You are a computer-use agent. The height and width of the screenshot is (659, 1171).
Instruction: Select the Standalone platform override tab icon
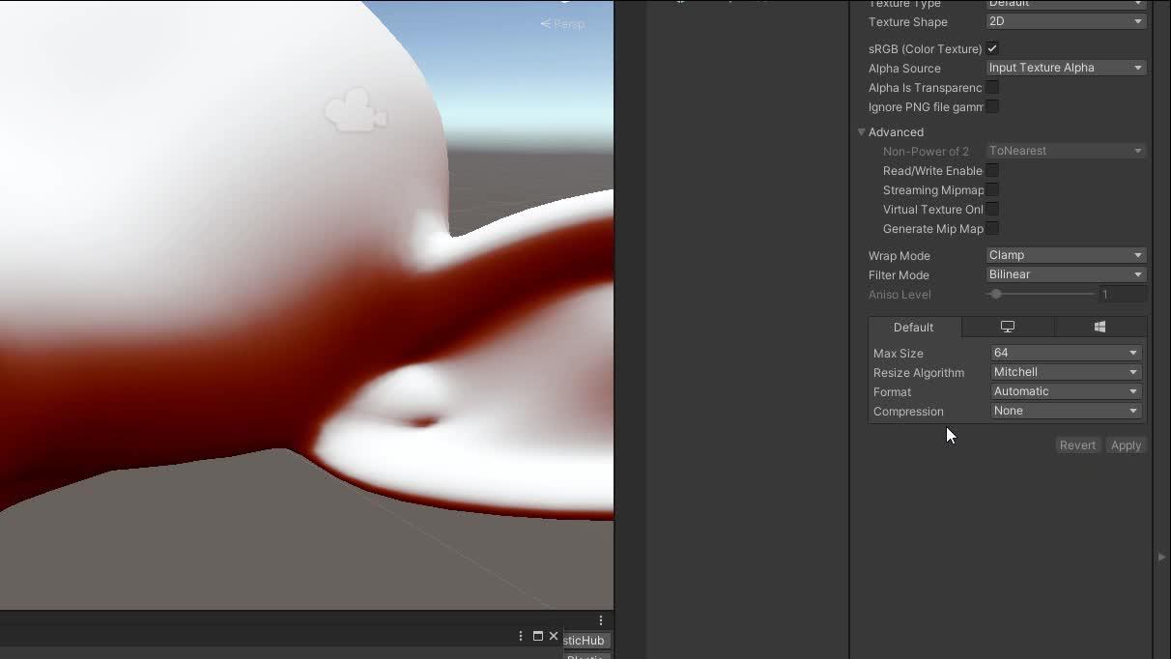[x=1008, y=327]
